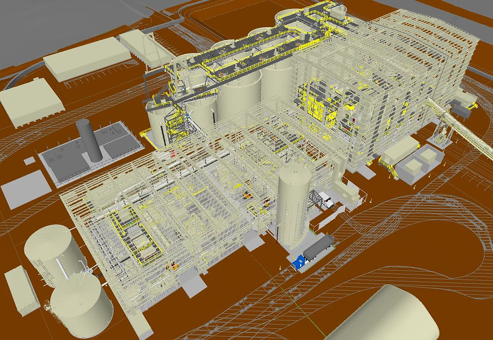Pick the white truck near the silo
493x340 pixels.
pyautogui.click(x=326, y=200)
